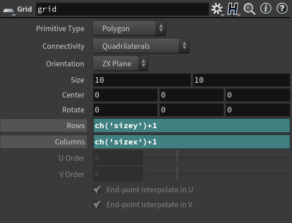The width and height of the screenshot is (292, 223).
Task: Open the gear parameter settings menu
Action: pos(217,9)
